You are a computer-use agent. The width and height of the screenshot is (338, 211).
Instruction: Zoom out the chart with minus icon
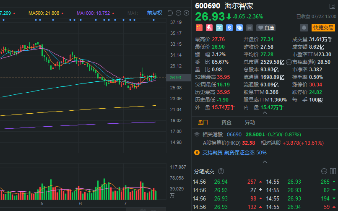click(x=178, y=13)
